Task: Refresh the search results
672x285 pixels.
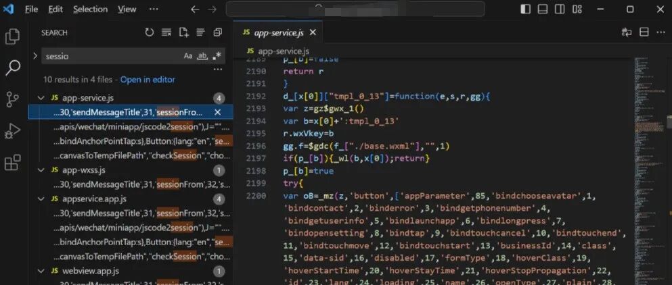Action: coord(149,32)
